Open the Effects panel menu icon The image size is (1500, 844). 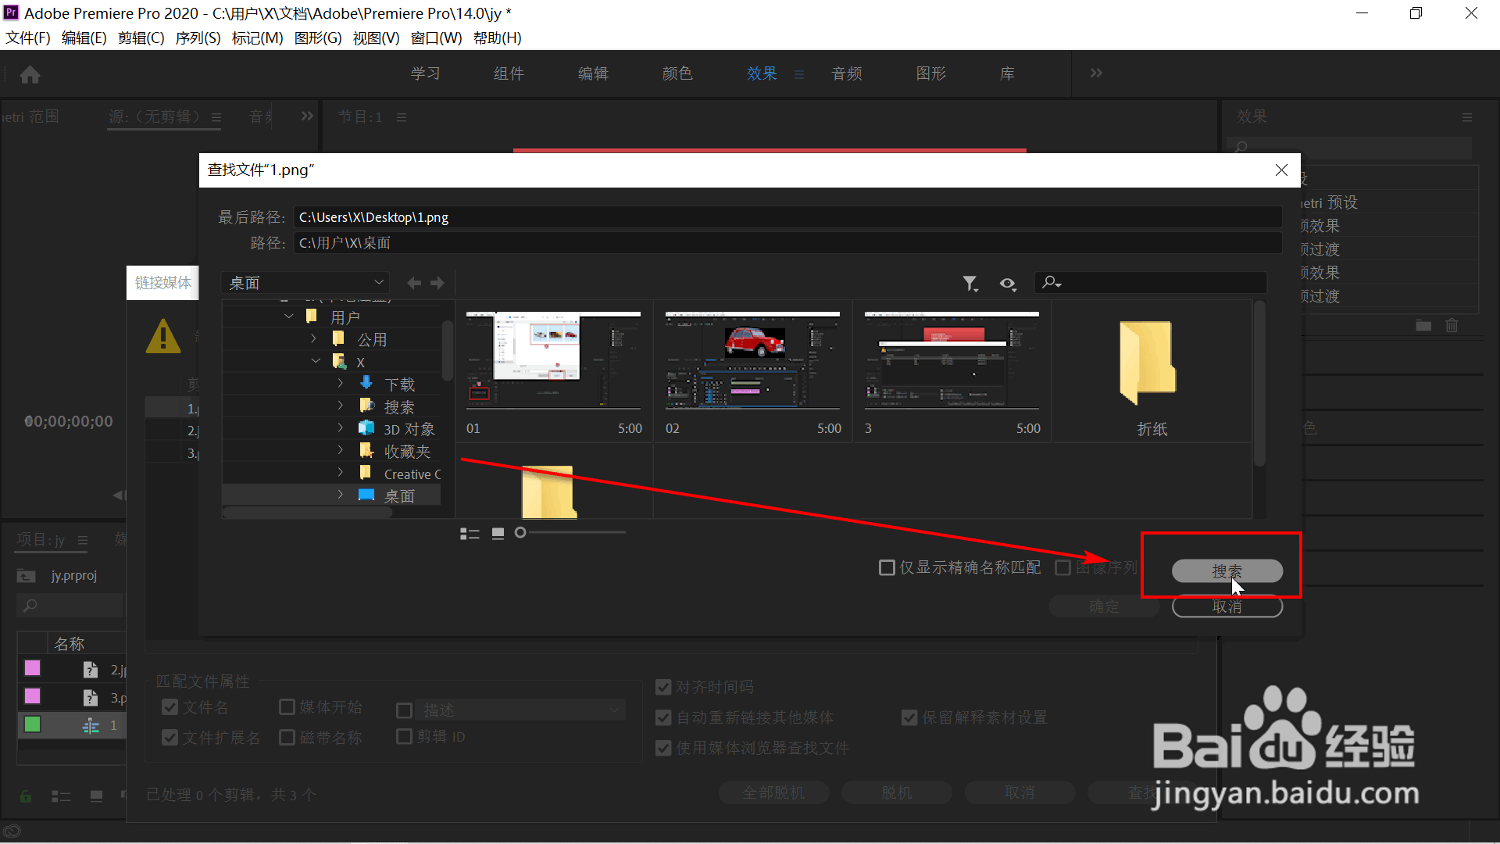point(1467,117)
